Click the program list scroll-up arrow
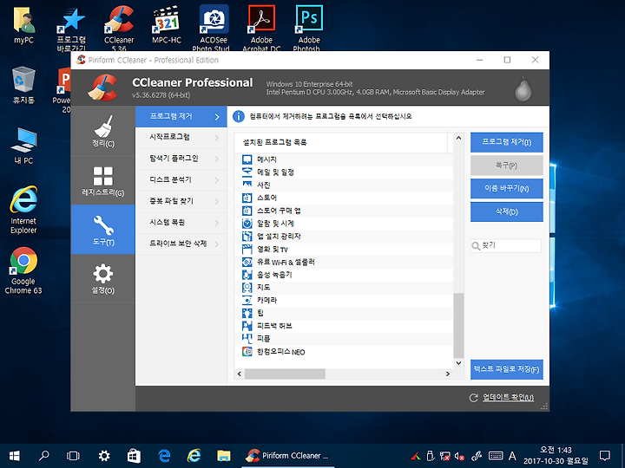 (458, 138)
